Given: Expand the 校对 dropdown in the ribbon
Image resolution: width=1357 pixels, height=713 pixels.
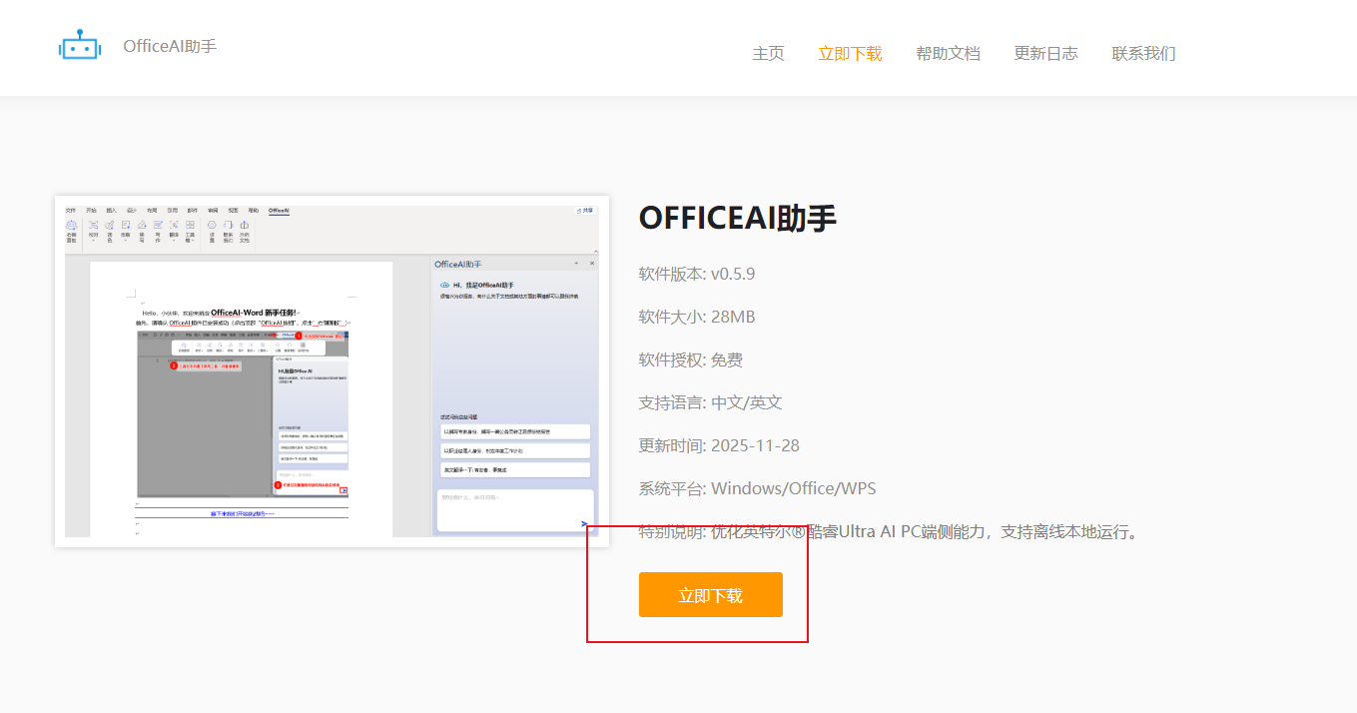Looking at the screenshot, I should [x=93, y=240].
